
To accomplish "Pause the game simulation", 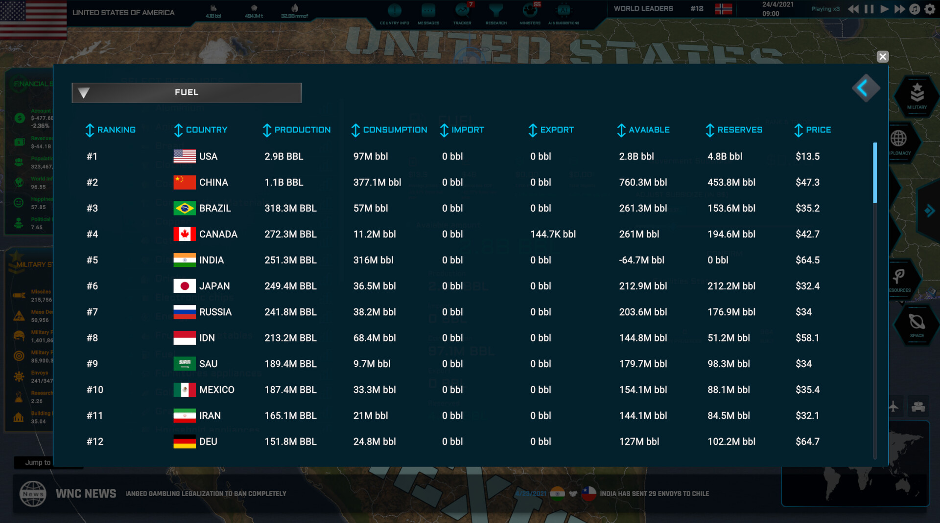I will 869,9.
